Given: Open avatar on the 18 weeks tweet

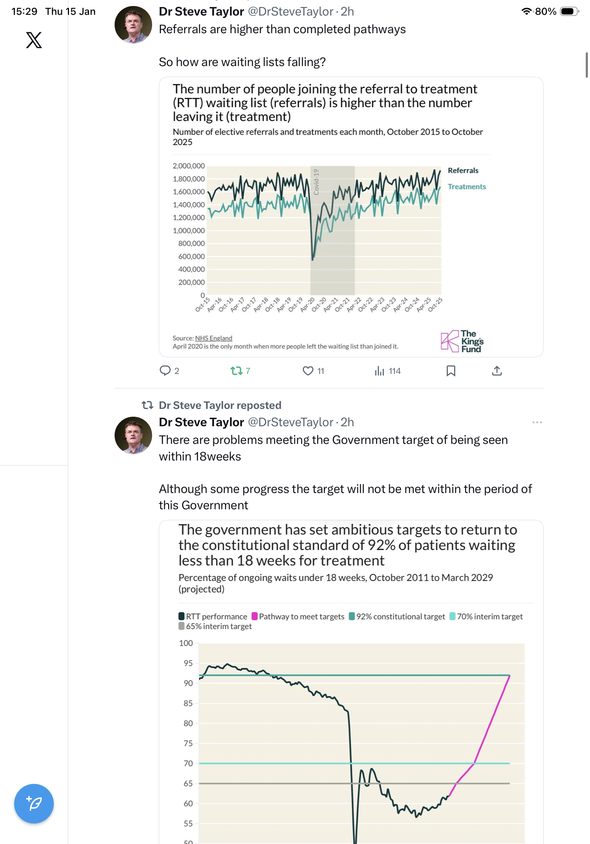Looking at the screenshot, I should click(133, 435).
